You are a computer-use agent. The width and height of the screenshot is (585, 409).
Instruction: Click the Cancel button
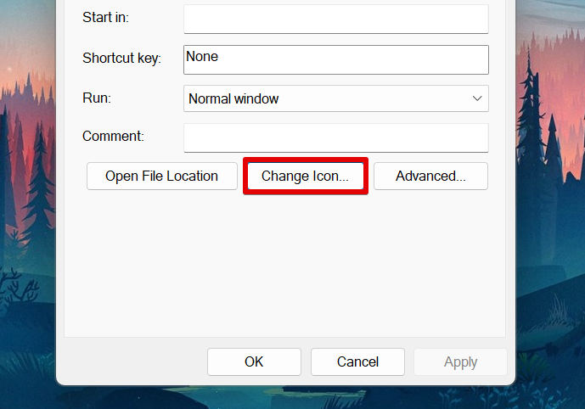point(357,361)
